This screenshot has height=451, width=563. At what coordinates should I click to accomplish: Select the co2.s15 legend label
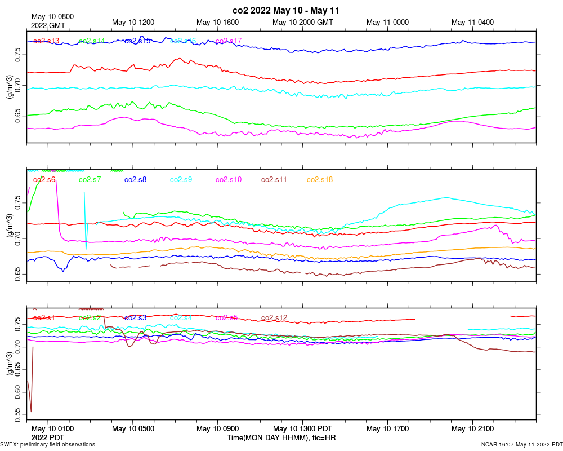tap(137, 41)
